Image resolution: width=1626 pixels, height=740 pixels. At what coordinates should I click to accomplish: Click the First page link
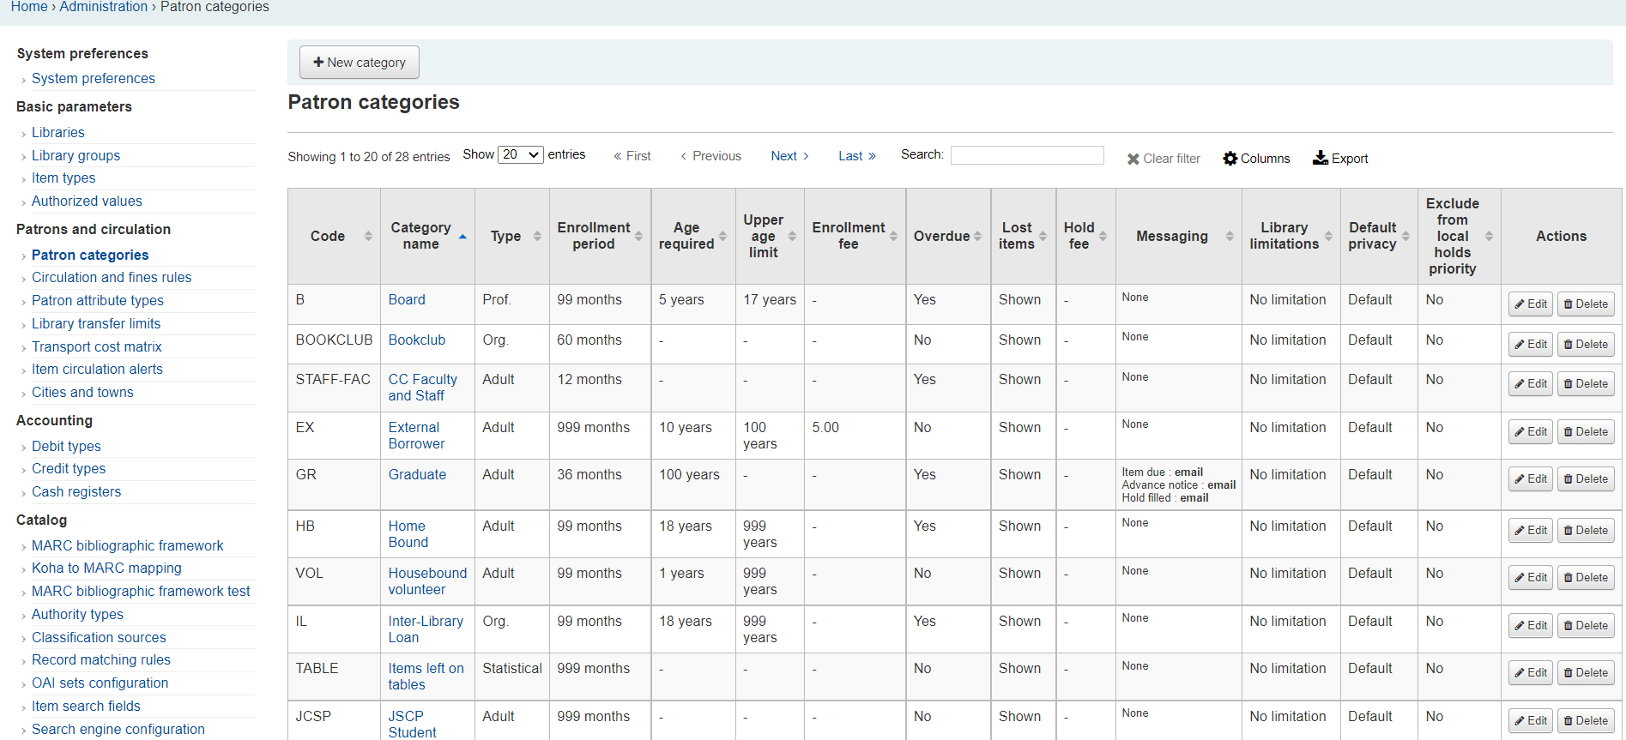coord(632,156)
